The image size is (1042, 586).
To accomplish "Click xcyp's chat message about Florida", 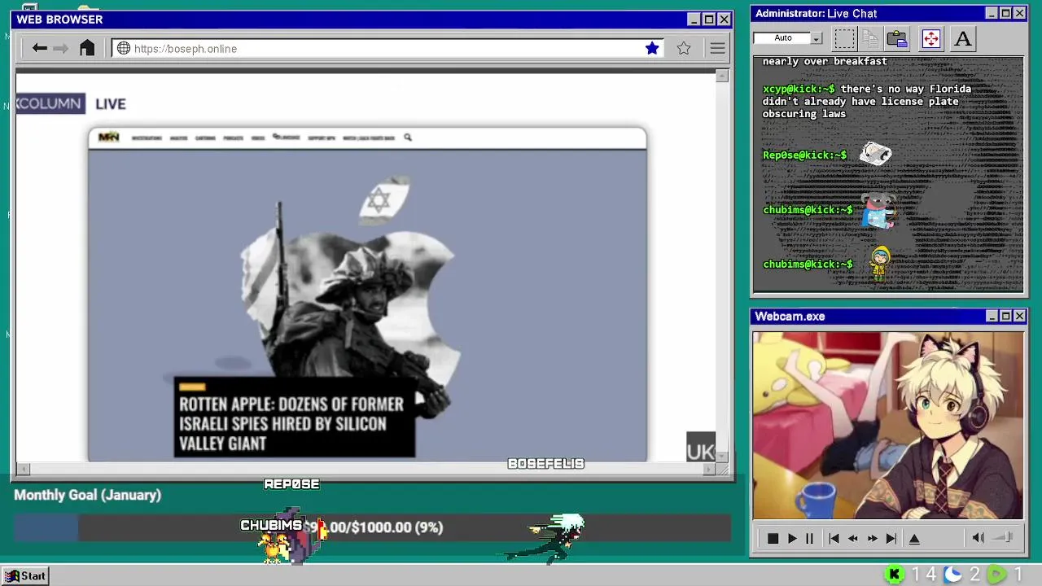I will point(867,101).
